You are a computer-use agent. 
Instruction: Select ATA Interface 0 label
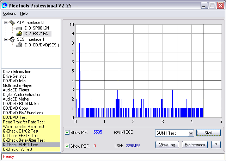pos(30,22)
